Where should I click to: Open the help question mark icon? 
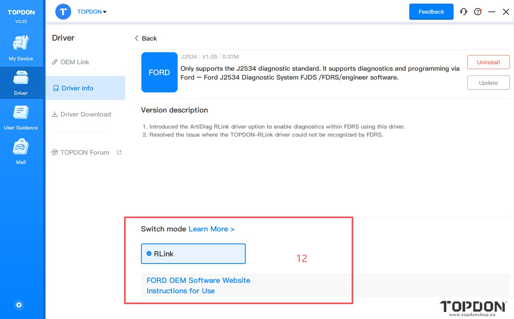(478, 12)
